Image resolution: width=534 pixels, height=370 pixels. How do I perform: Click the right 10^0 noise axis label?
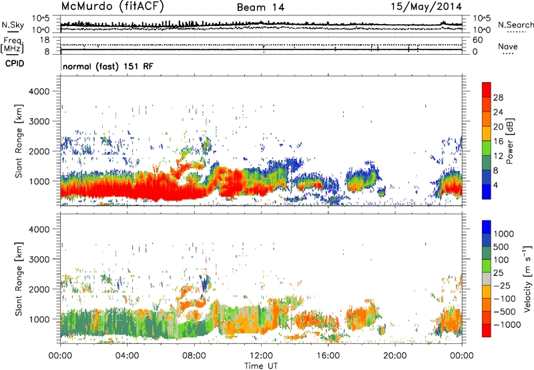click(482, 30)
